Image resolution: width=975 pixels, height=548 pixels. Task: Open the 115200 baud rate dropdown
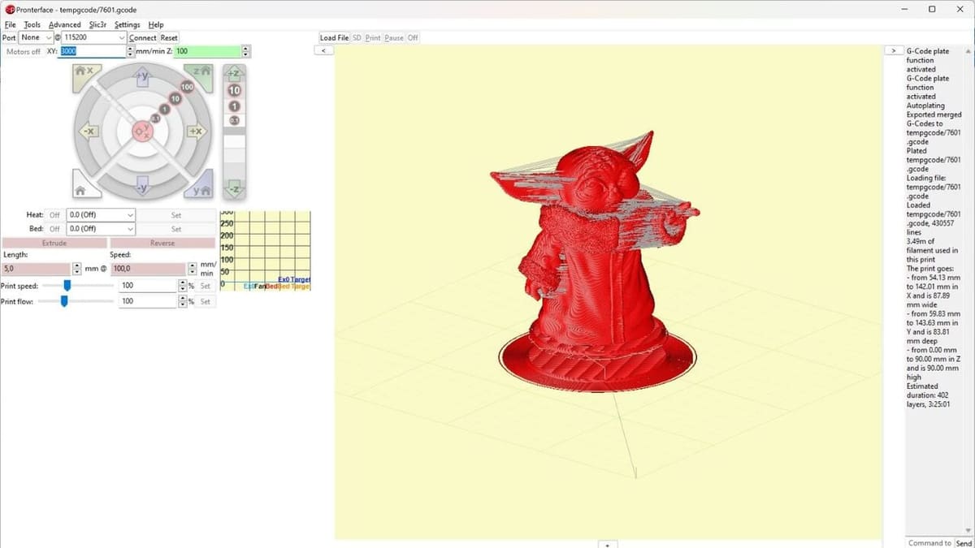[x=92, y=37]
